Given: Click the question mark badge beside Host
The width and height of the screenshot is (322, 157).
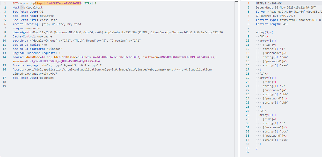Looking at the screenshot, I should point(22,8).
